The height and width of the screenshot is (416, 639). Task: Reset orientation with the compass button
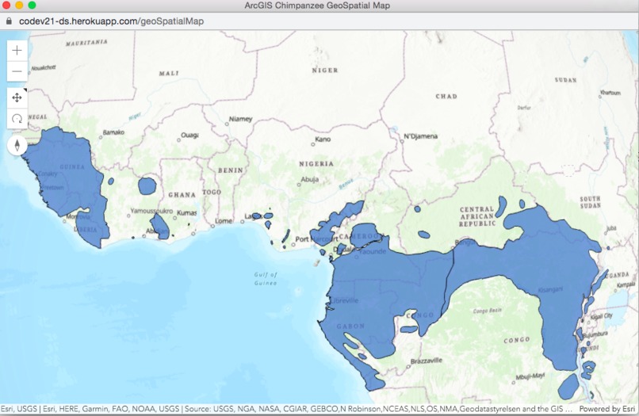17,146
